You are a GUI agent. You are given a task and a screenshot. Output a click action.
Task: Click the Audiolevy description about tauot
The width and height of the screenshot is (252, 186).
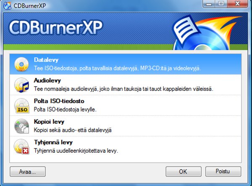(123, 89)
